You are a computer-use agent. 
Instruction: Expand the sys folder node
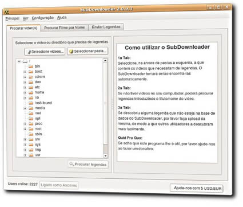[25, 145]
